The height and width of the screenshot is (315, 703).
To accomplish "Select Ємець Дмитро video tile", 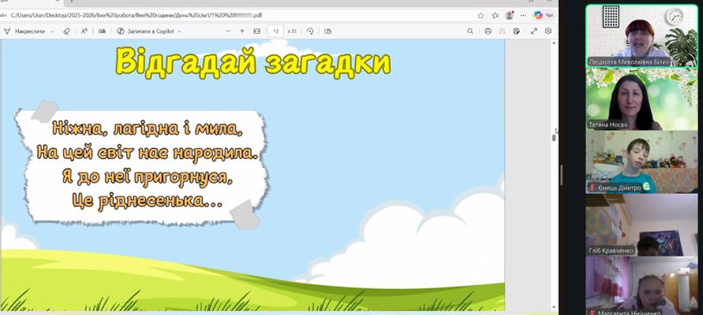I will [x=641, y=162].
